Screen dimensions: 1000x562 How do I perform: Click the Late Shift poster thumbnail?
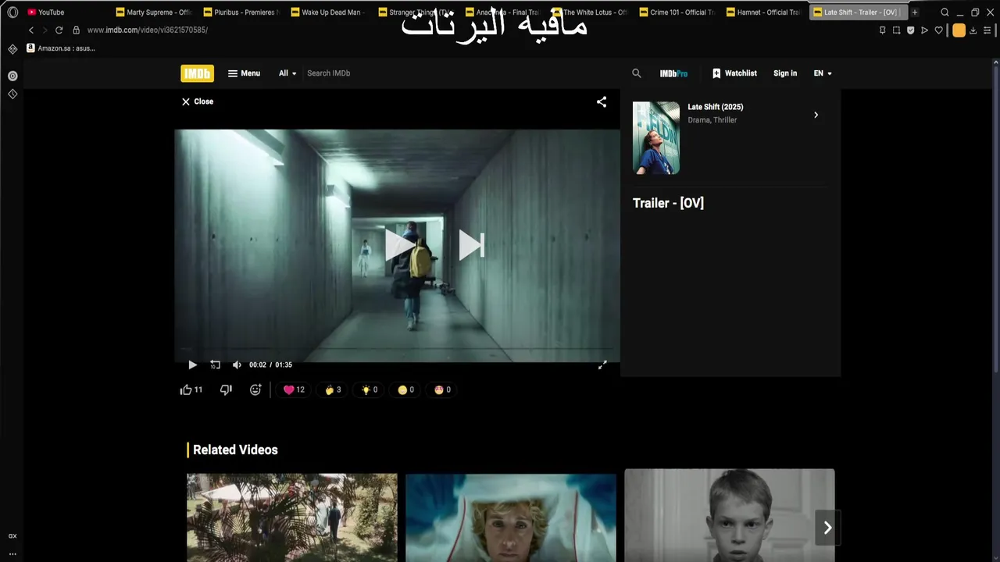point(656,137)
